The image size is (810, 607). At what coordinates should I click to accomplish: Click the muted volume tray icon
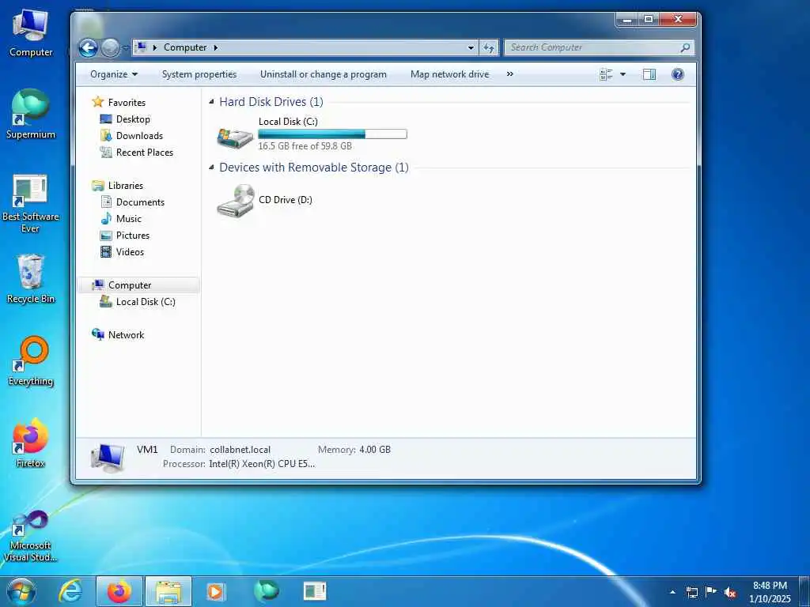pyautogui.click(x=730, y=593)
